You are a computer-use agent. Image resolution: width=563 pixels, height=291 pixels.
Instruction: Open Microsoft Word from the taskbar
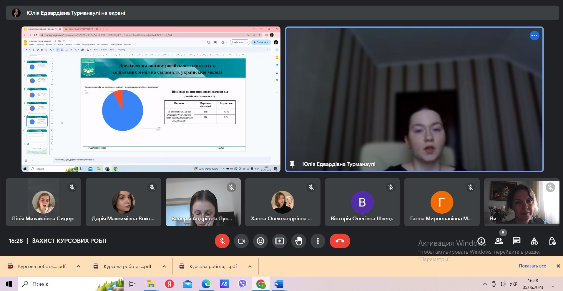coord(278,284)
